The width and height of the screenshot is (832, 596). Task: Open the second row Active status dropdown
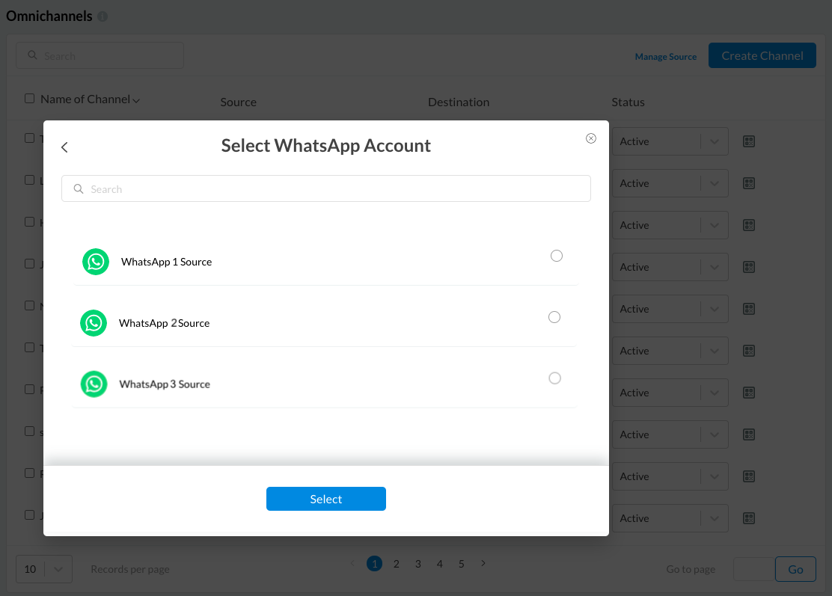pos(670,183)
